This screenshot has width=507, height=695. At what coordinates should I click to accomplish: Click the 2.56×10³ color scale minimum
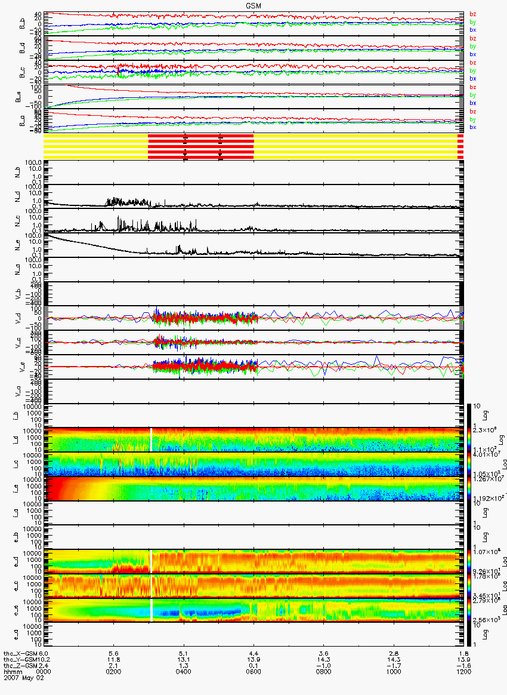click(486, 620)
